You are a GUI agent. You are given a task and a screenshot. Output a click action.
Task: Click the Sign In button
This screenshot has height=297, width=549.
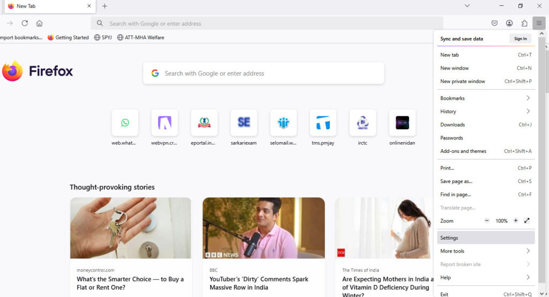[520, 39]
